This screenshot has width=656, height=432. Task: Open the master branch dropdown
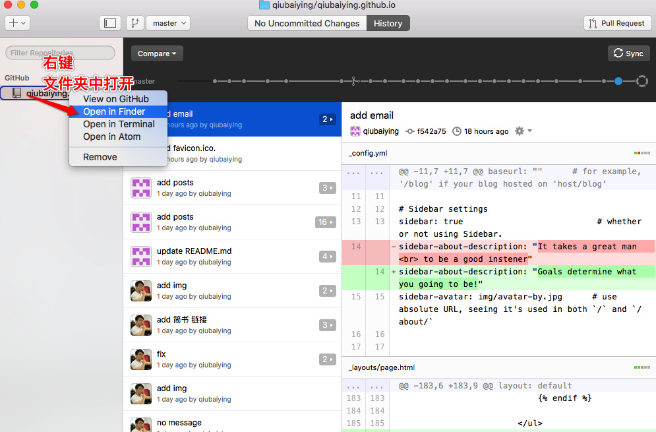[x=168, y=23]
